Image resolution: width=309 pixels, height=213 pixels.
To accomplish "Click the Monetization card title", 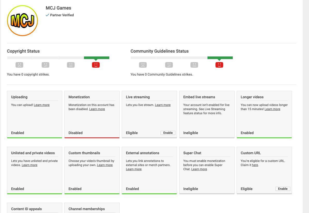I will click(x=79, y=97).
